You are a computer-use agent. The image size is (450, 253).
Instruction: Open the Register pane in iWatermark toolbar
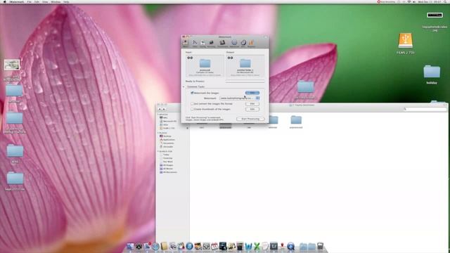[251, 43]
